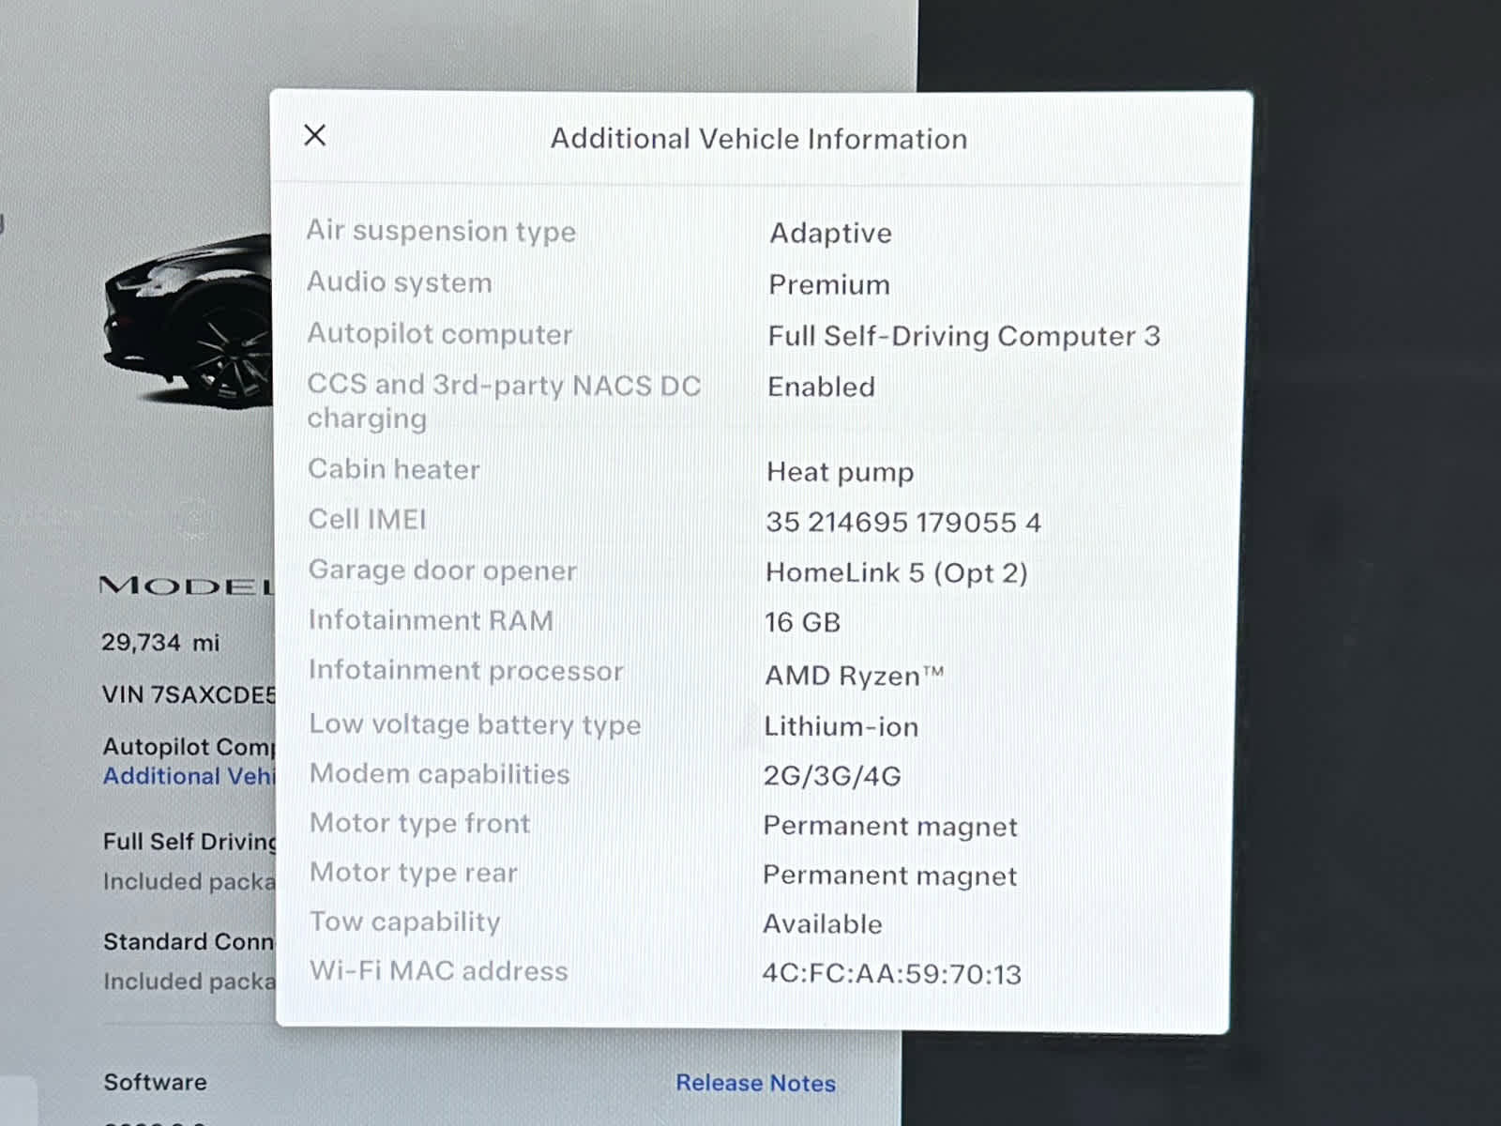Select 'Permanent magnet' value for rear motor

889,875
